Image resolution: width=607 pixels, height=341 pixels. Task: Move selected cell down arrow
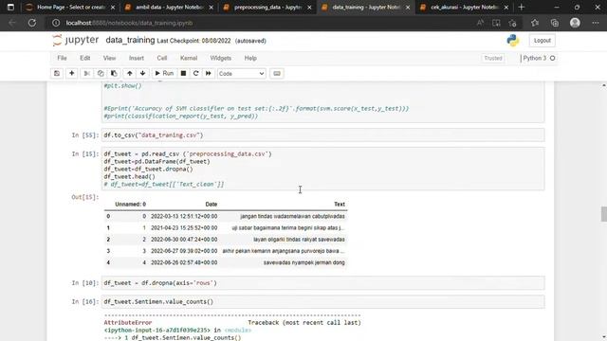[143, 74]
